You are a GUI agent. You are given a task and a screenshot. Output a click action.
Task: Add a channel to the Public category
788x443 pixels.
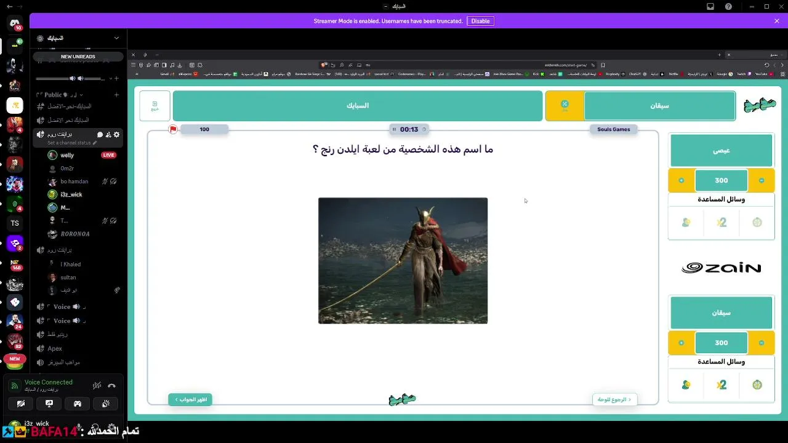tap(117, 95)
